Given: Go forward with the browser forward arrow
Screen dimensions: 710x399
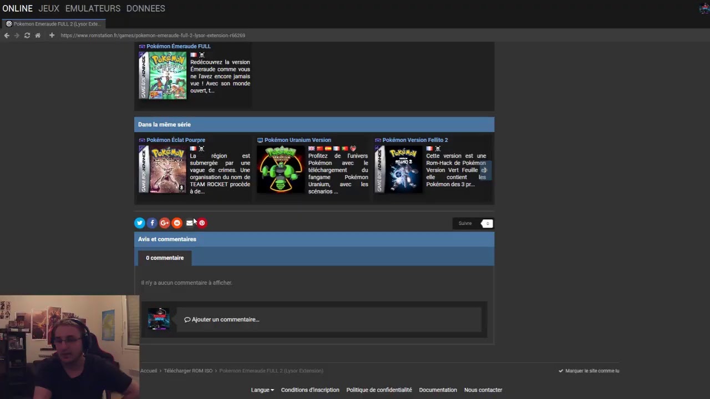Looking at the screenshot, I should point(17,35).
